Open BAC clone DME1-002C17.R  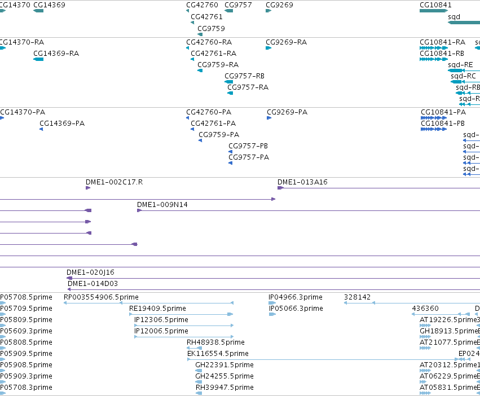[114, 182]
